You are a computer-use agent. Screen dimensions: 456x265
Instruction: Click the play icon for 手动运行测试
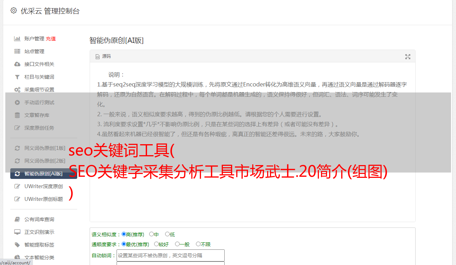(x=17, y=102)
